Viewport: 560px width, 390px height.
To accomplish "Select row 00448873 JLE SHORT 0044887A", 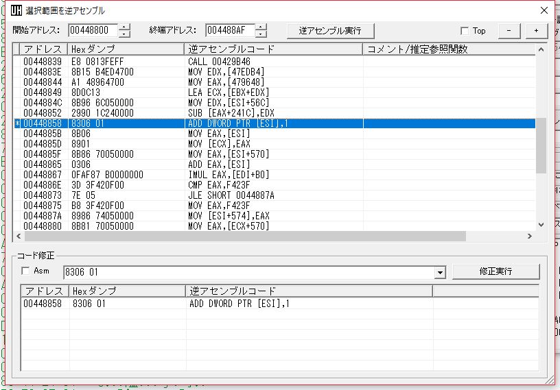I will [x=275, y=195].
